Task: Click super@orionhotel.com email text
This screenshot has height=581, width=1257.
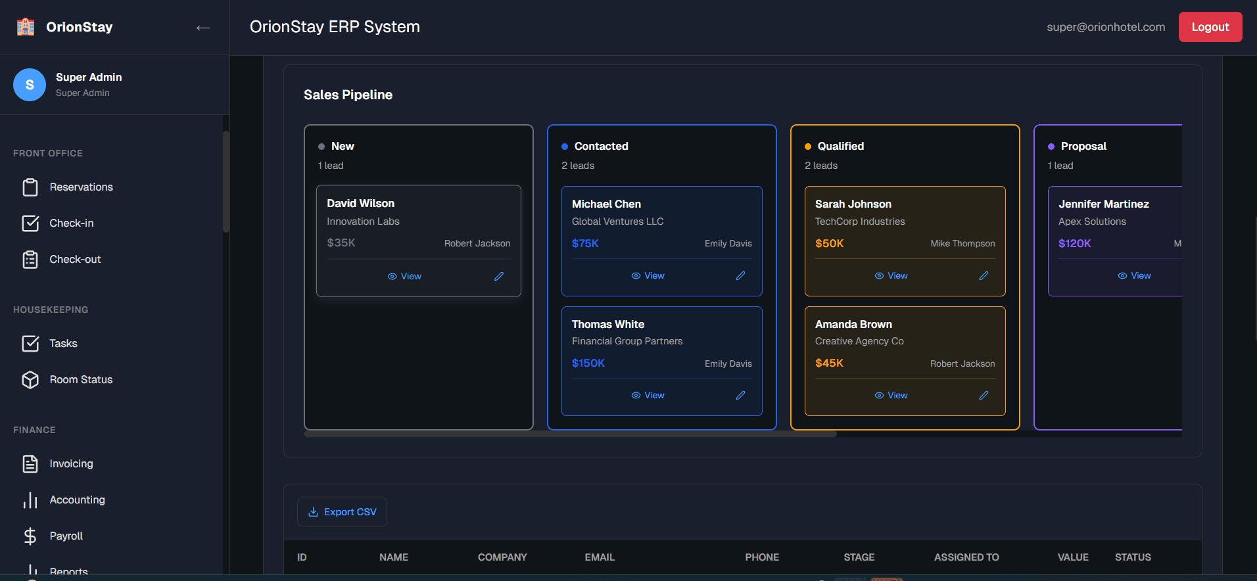Action: coord(1106,27)
